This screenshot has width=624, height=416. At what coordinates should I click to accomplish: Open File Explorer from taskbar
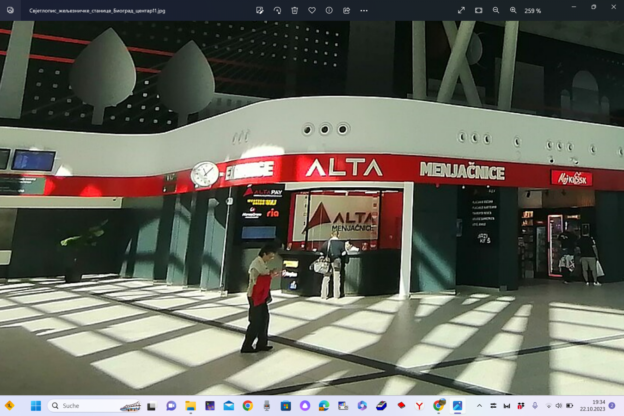pyautogui.click(x=190, y=406)
